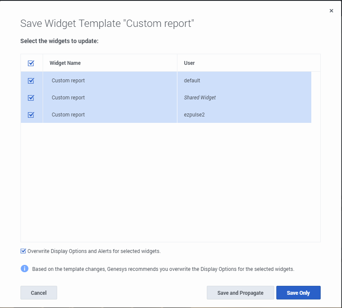Disable the Overwrite Display Options and Alerts checkbox
Screen dimensions: 342x308
[23, 251]
